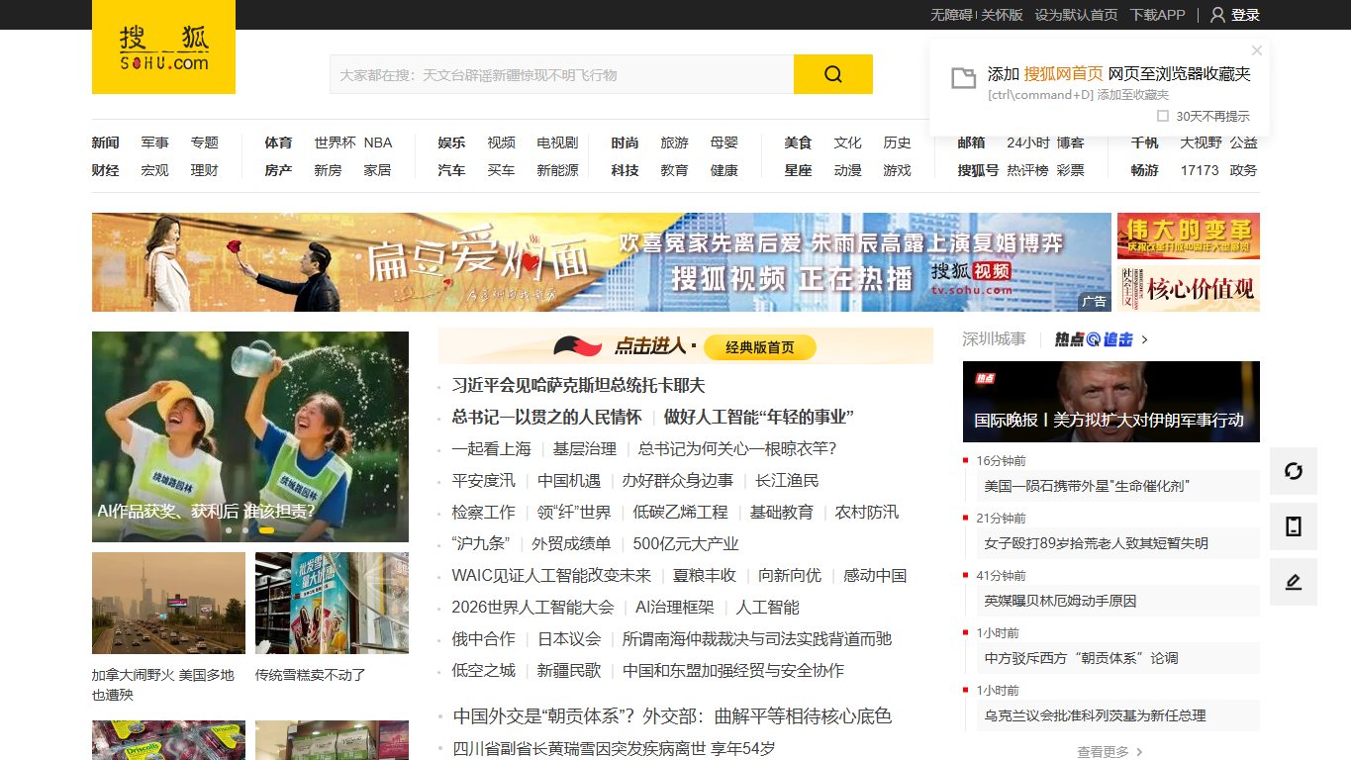
Task: Click the 经典版首页 button
Action: tap(760, 347)
